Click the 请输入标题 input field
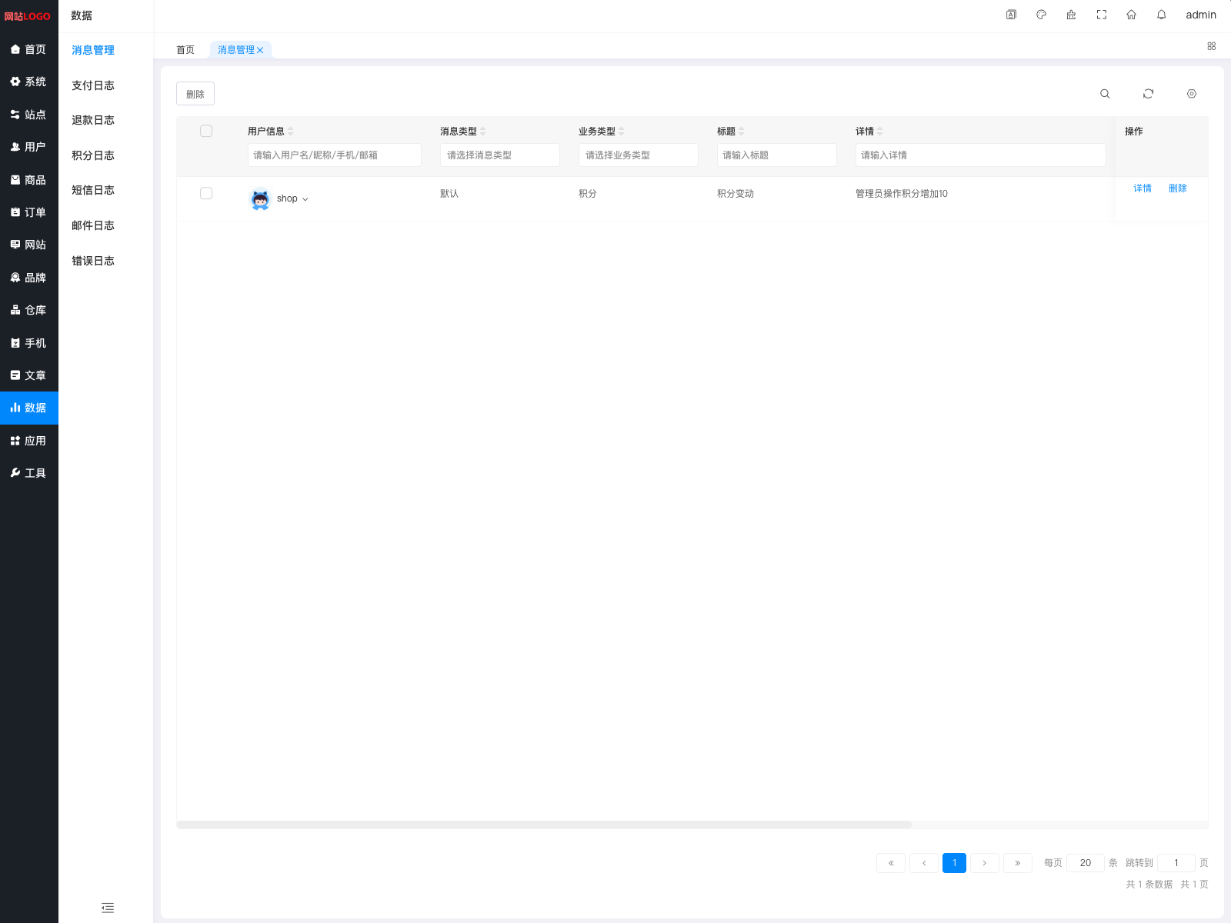Image resolution: width=1231 pixels, height=923 pixels. [776, 155]
